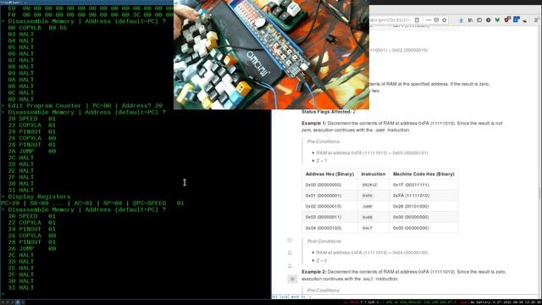Click 'Machine Code Hex (Binary)' table header
542x305 pixels.
point(423,174)
